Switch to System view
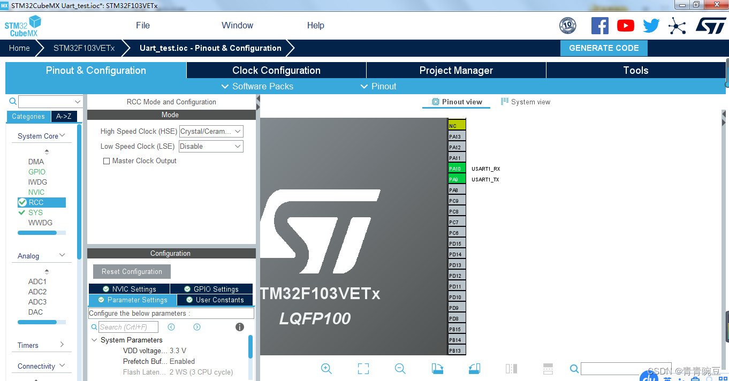 point(526,102)
